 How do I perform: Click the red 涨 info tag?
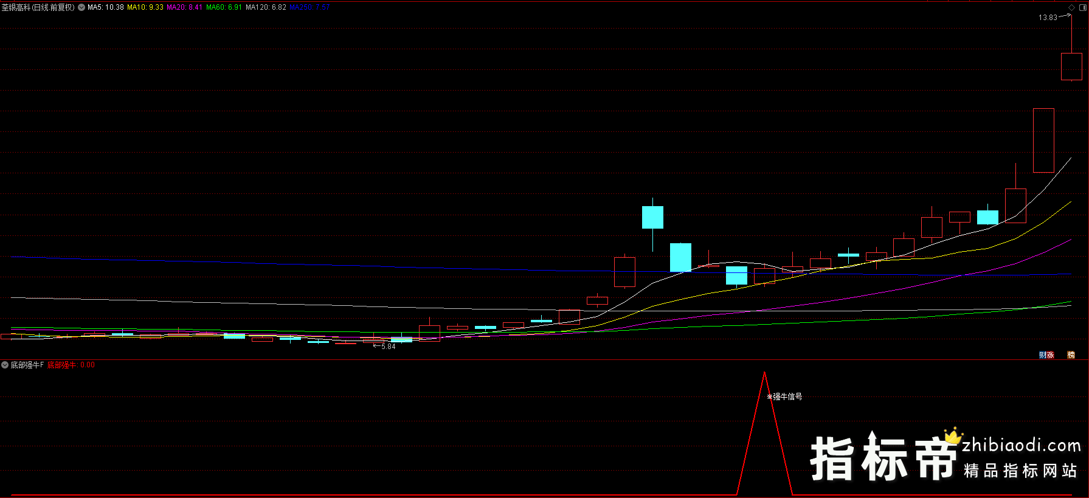pos(1050,355)
